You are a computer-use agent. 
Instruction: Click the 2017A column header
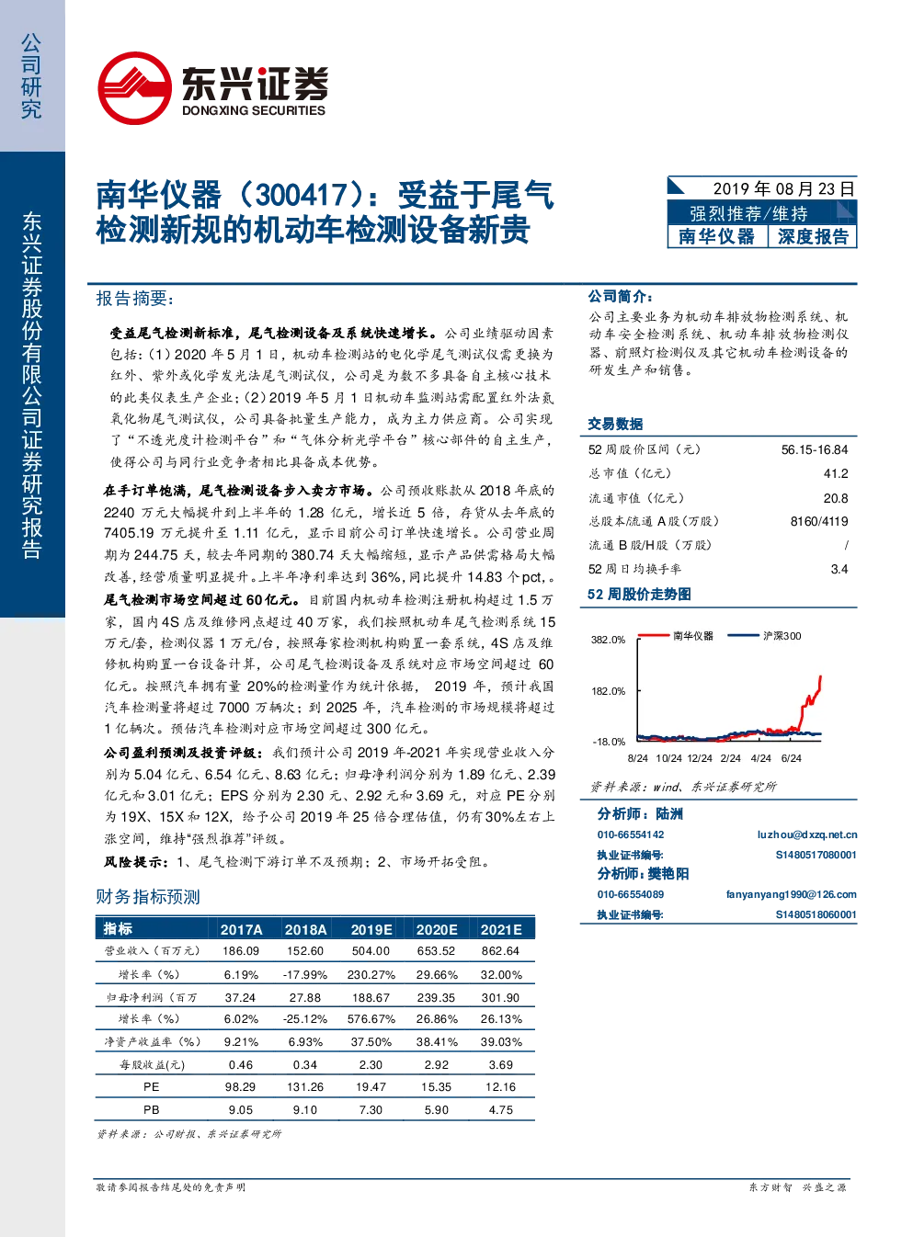pos(242,929)
